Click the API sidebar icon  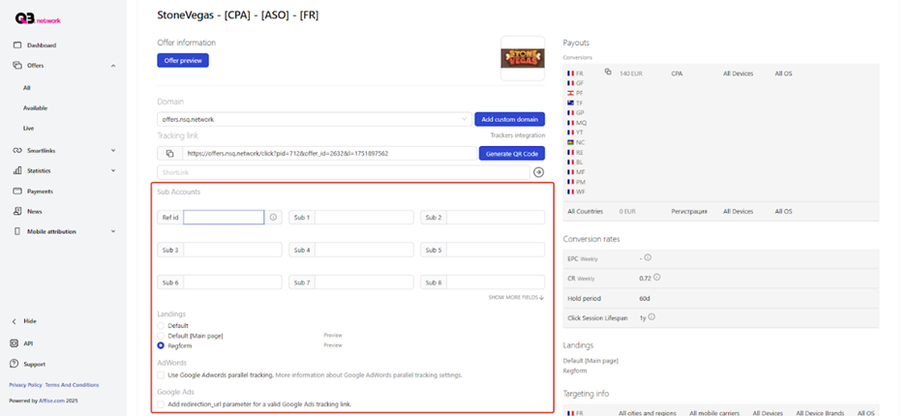[15, 342]
